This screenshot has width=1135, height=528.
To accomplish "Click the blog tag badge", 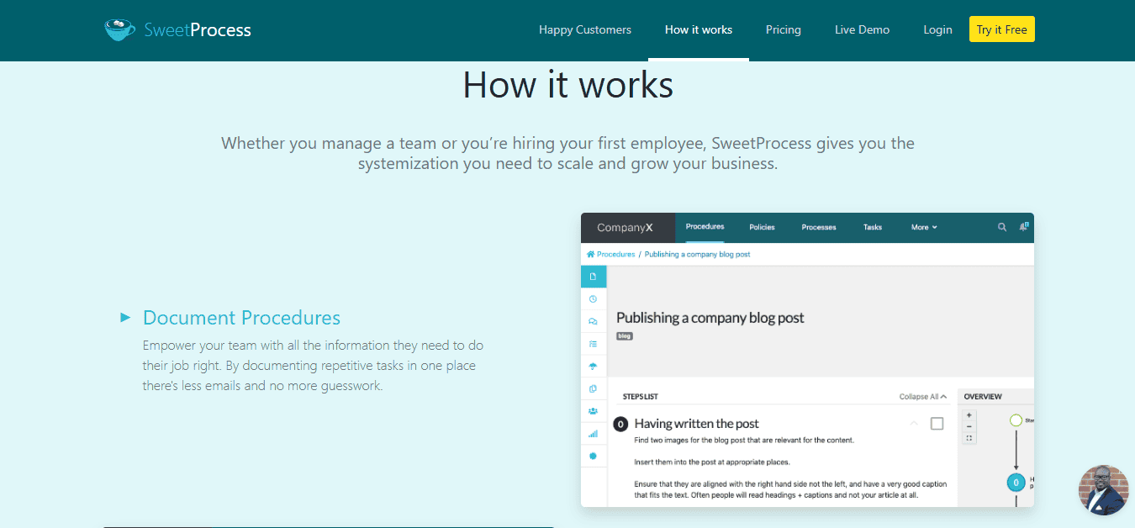I will [x=625, y=336].
